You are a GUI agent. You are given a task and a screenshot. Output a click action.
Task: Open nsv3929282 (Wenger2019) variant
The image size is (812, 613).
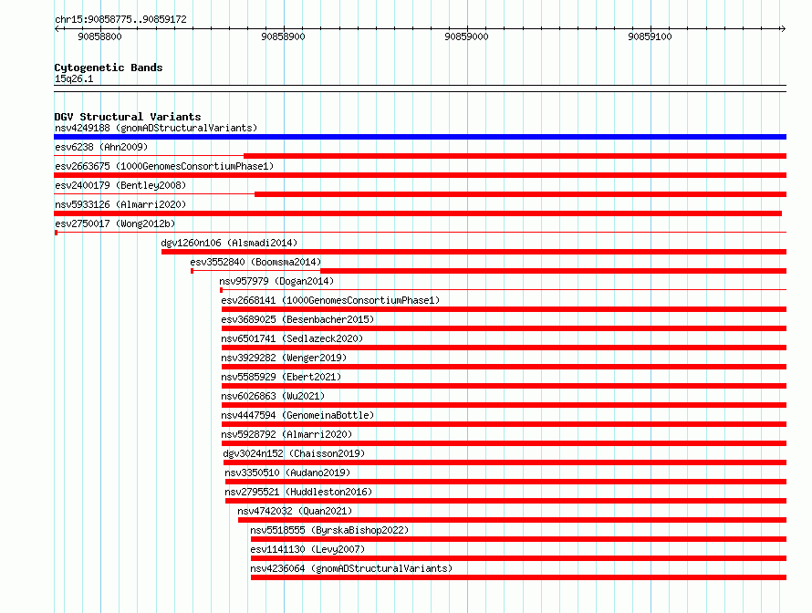tap(284, 358)
